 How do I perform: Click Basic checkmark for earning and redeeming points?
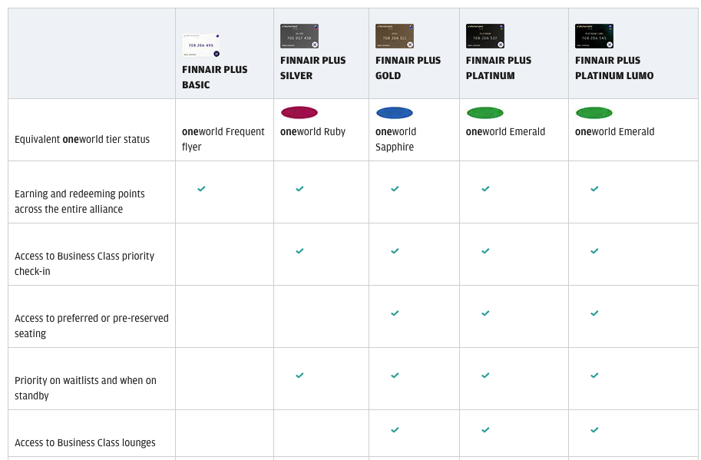click(201, 189)
